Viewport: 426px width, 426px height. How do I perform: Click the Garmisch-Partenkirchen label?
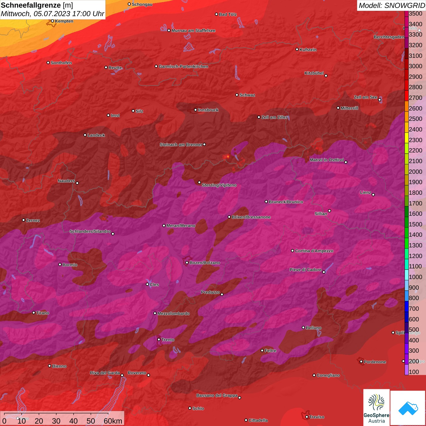pyautogui.click(x=183, y=66)
